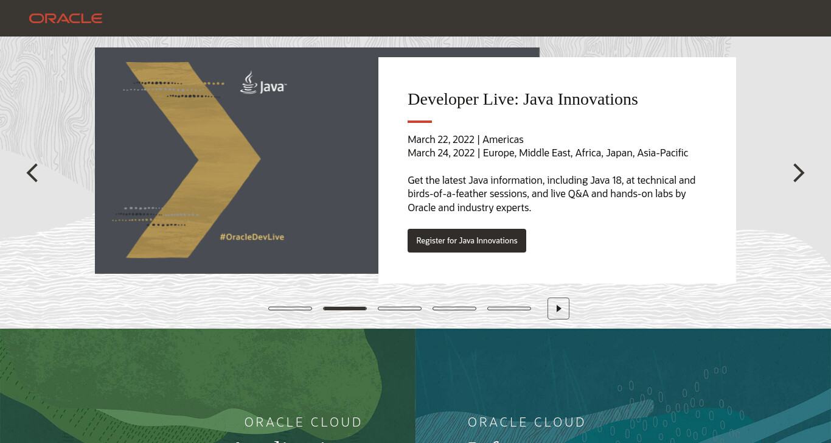
Task: Open the Java Developer Live banner image
Action: tap(237, 161)
